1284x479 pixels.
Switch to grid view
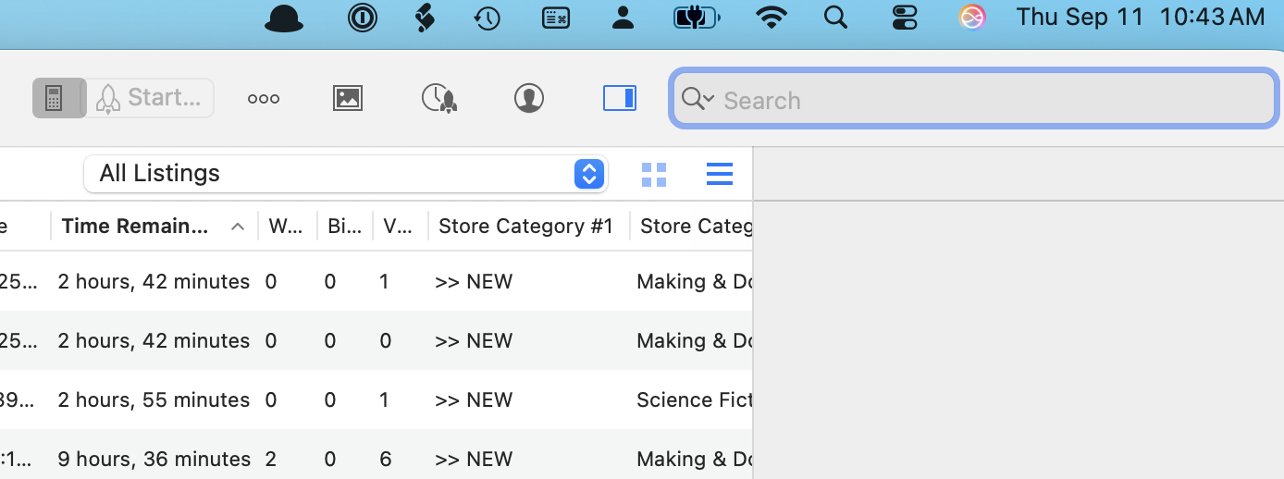click(x=654, y=174)
